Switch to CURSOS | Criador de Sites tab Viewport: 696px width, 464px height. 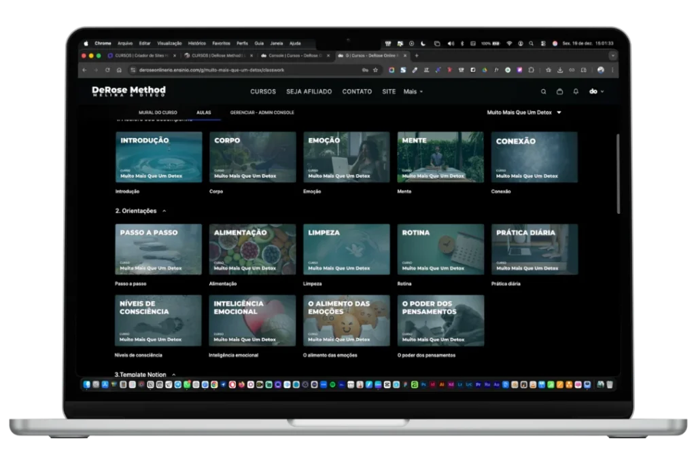click(141, 56)
